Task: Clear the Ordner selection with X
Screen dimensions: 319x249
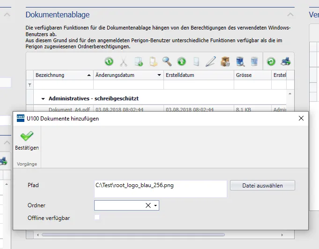Action: coord(148,205)
